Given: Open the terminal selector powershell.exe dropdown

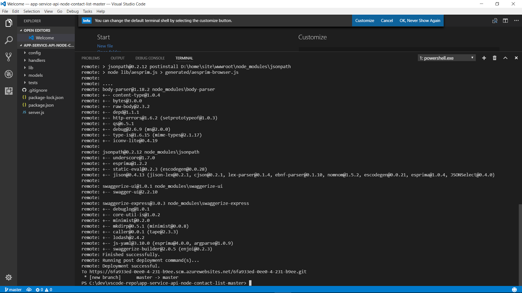Looking at the screenshot, I should tap(447, 58).
